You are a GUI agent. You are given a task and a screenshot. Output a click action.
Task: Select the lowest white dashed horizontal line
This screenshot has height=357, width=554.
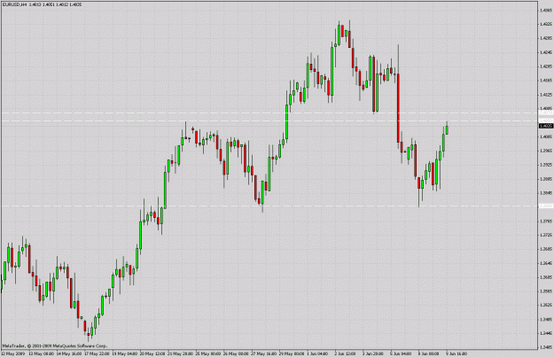pos(269,206)
